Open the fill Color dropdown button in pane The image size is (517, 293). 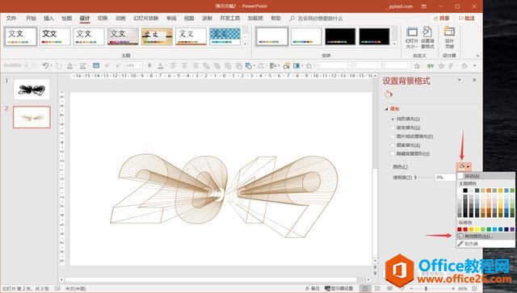pos(464,166)
